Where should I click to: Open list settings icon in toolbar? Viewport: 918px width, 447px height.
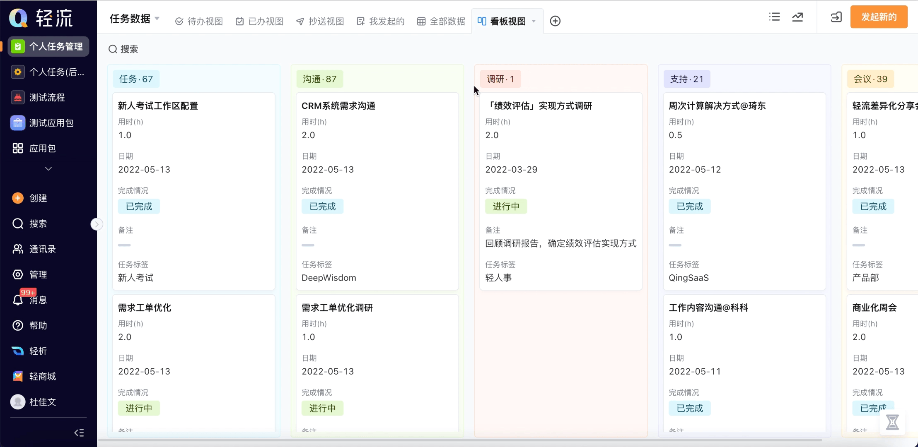[x=774, y=17]
